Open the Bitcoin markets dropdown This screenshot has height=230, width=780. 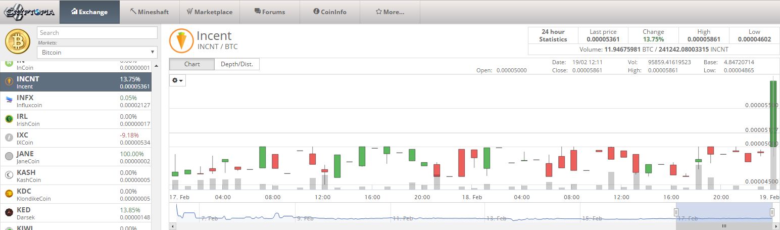coord(97,52)
